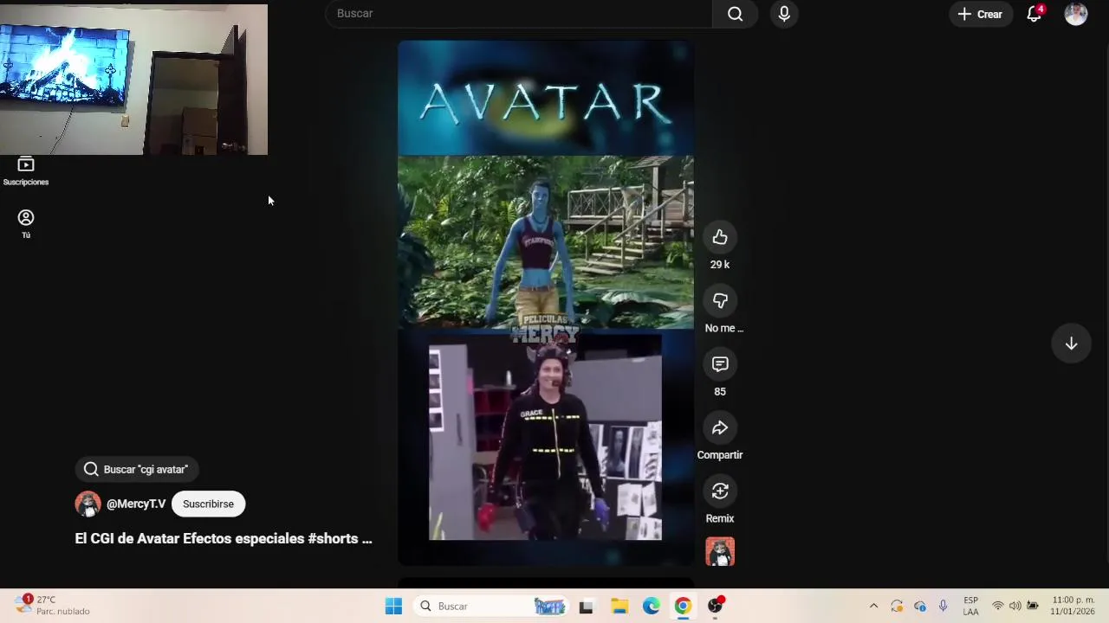Click the search magnifier button
Viewport: 1109px width, 623px height.
click(735, 14)
